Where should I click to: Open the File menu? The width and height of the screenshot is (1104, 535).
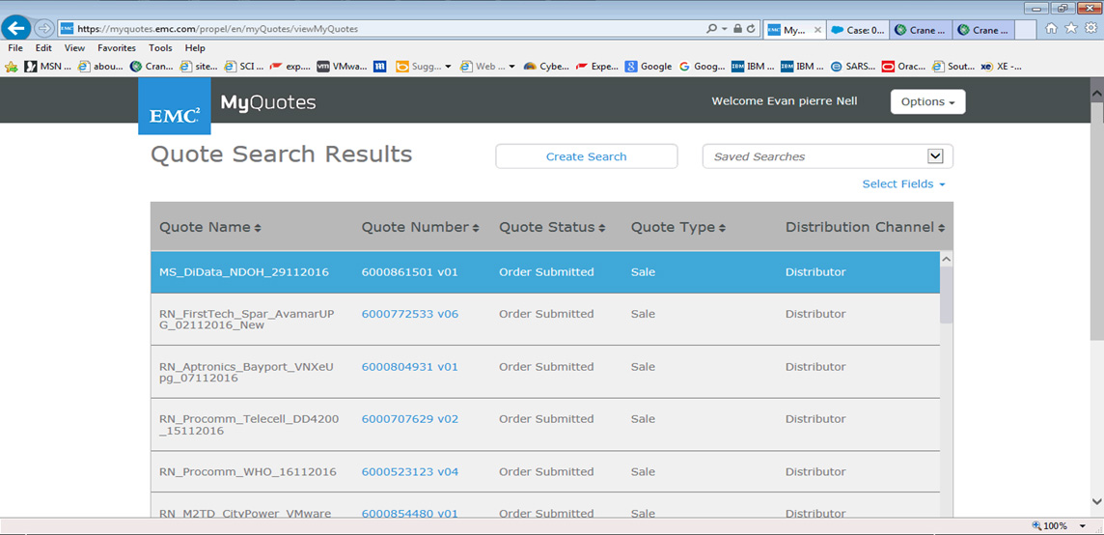(15, 48)
